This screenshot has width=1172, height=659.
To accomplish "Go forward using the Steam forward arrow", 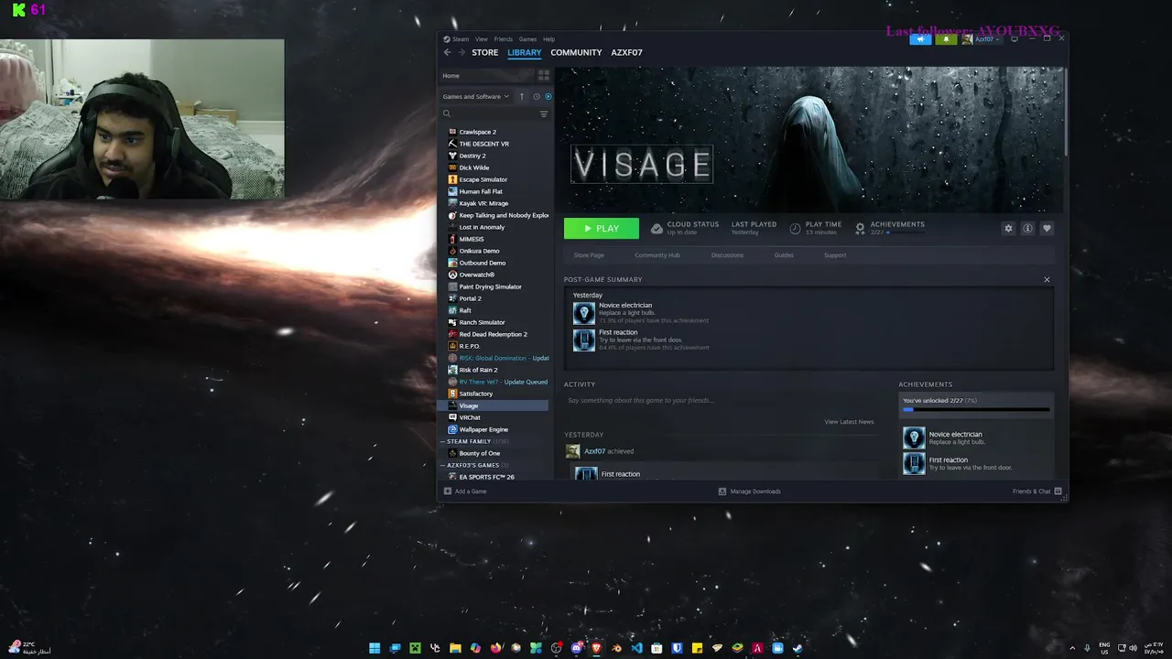I will click(461, 52).
